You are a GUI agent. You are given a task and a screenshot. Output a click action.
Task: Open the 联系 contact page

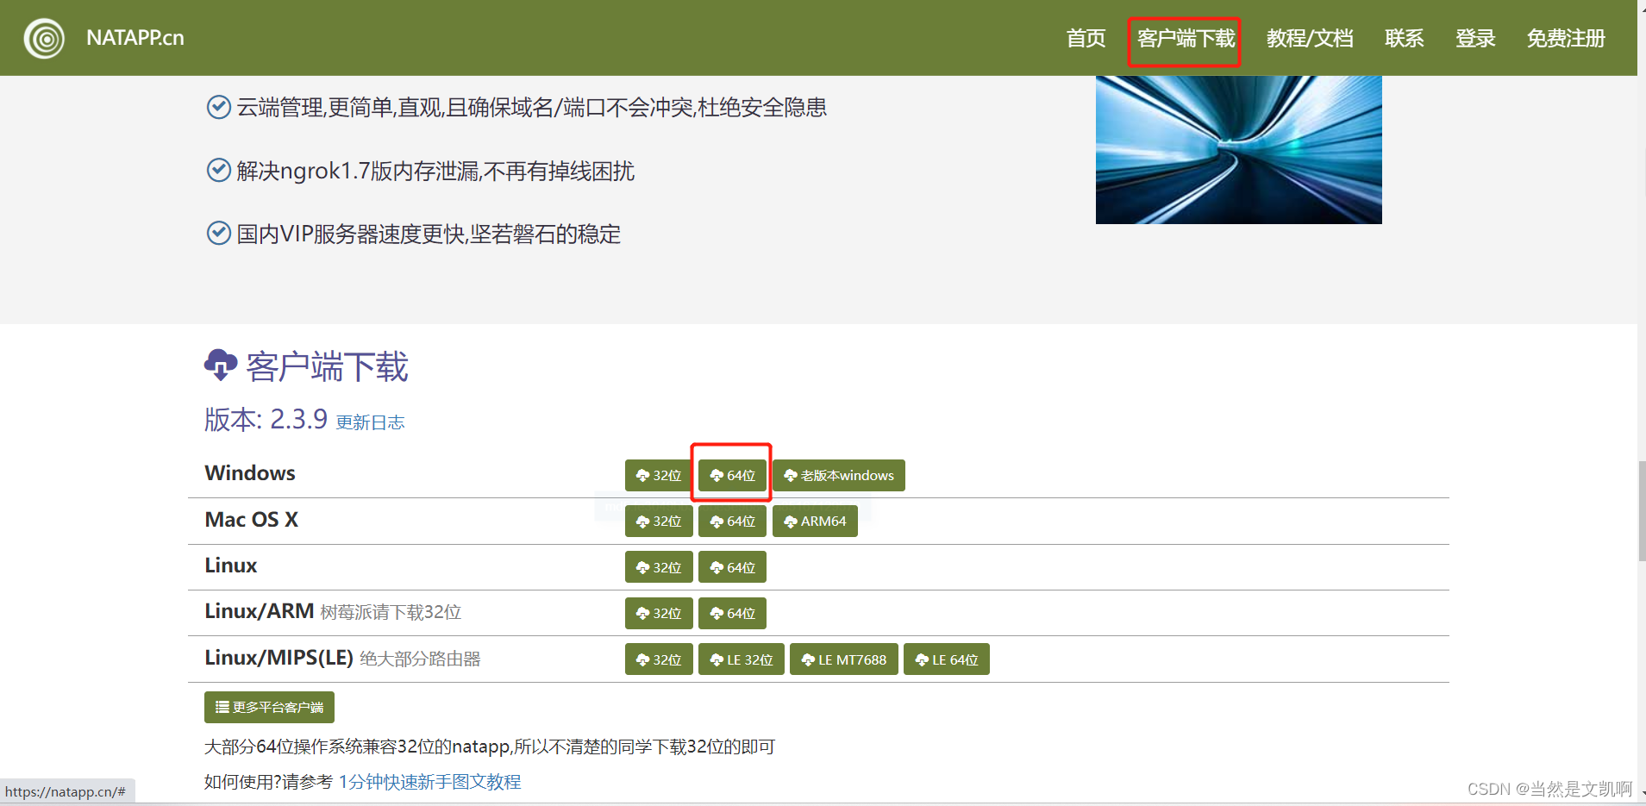[1403, 38]
